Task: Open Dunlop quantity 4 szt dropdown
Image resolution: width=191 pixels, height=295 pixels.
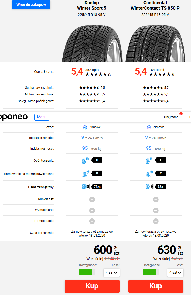Action: (112, 272)
